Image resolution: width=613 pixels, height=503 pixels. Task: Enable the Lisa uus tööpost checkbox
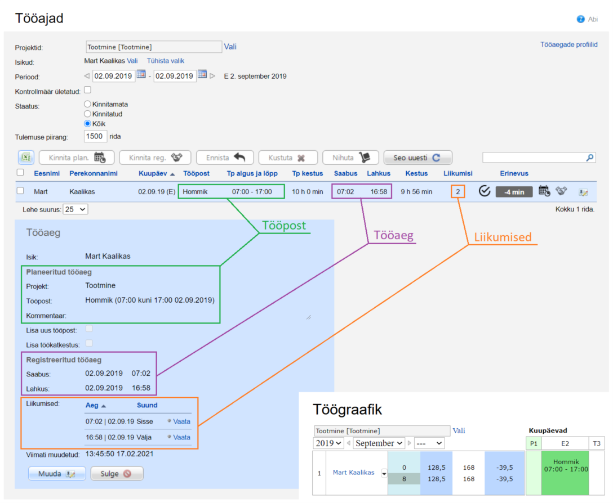pyautogui.click(x=89, y=329)
